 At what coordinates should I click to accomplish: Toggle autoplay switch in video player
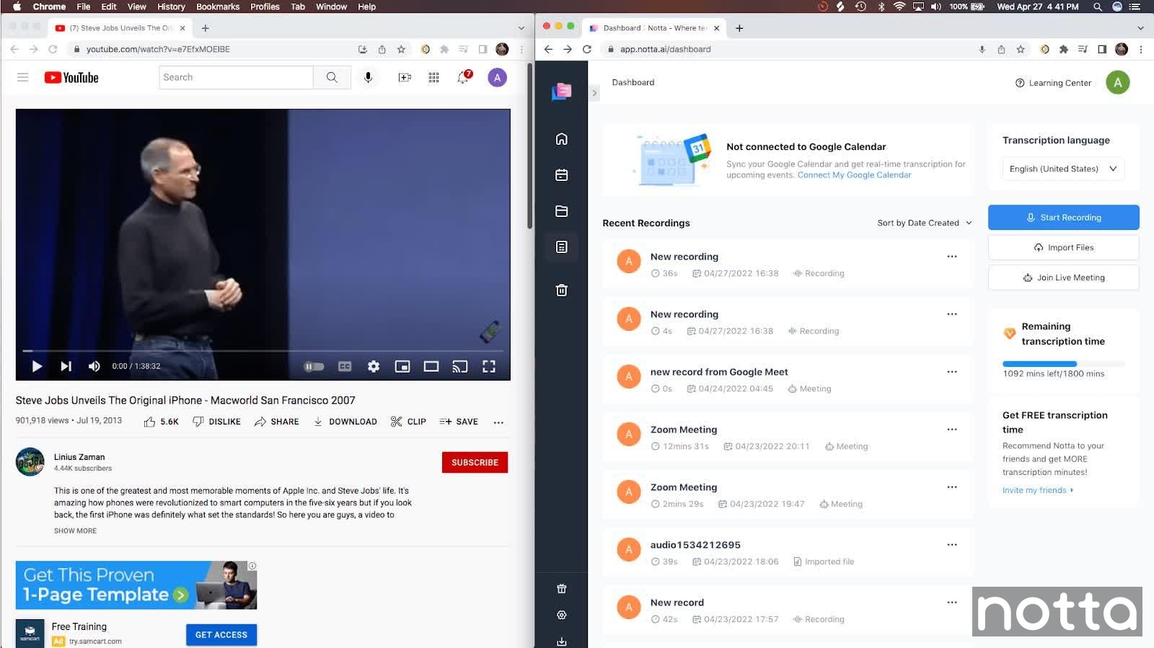(x=314, y=366)
